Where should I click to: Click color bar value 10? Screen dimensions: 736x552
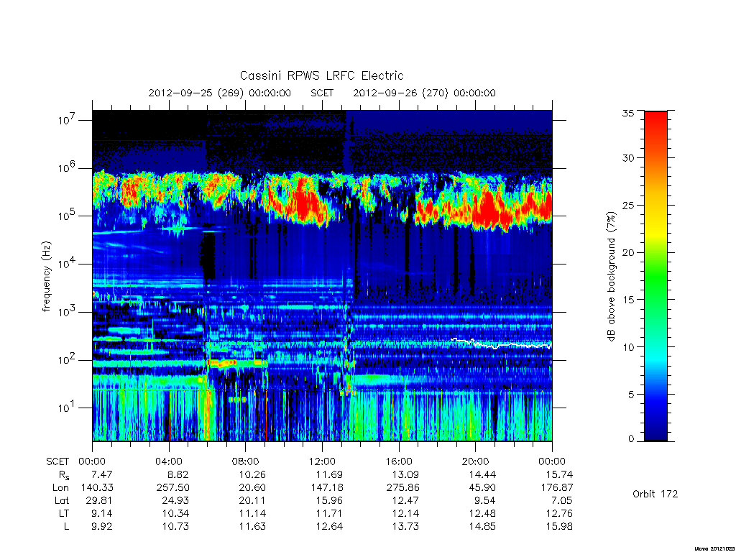tap(627, 347)
